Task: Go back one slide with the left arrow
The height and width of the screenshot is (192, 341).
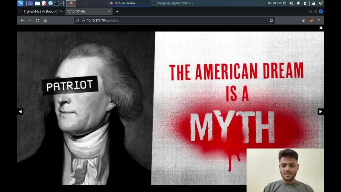Action: coord(21,111)
